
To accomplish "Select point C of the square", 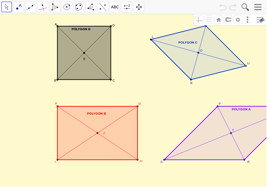I will [111, 80].
